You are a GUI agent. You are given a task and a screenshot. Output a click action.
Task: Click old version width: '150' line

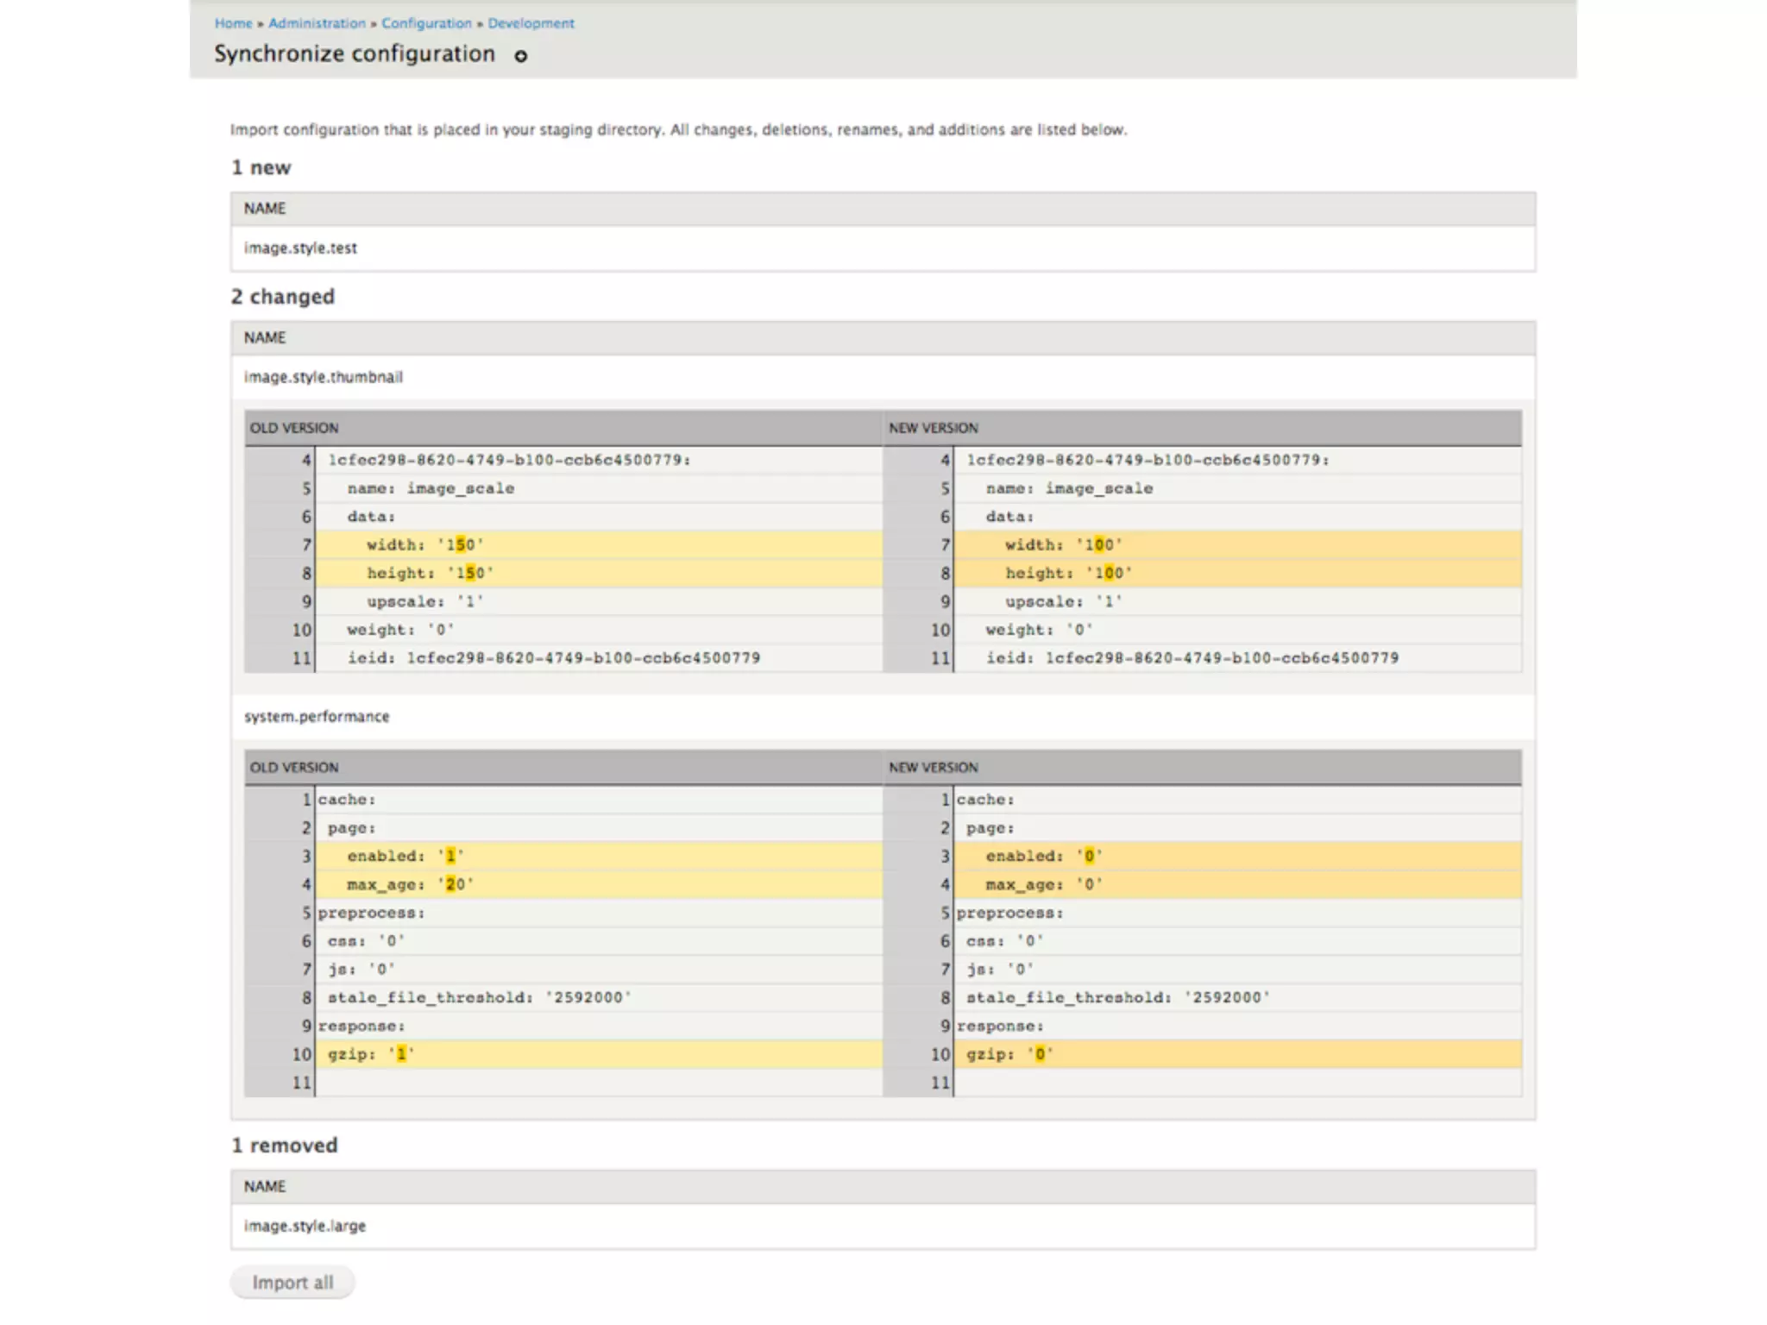[x=599, y=544]
